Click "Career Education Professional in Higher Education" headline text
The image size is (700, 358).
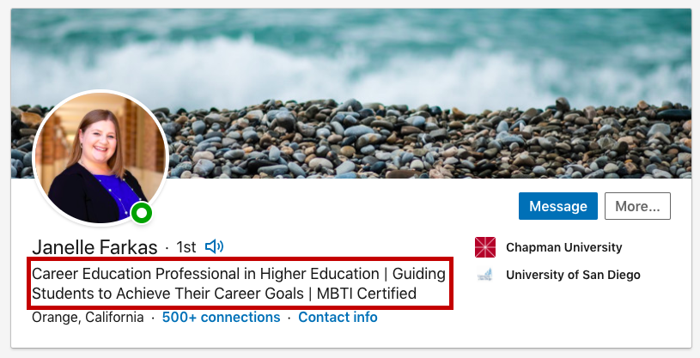(205, 274)
